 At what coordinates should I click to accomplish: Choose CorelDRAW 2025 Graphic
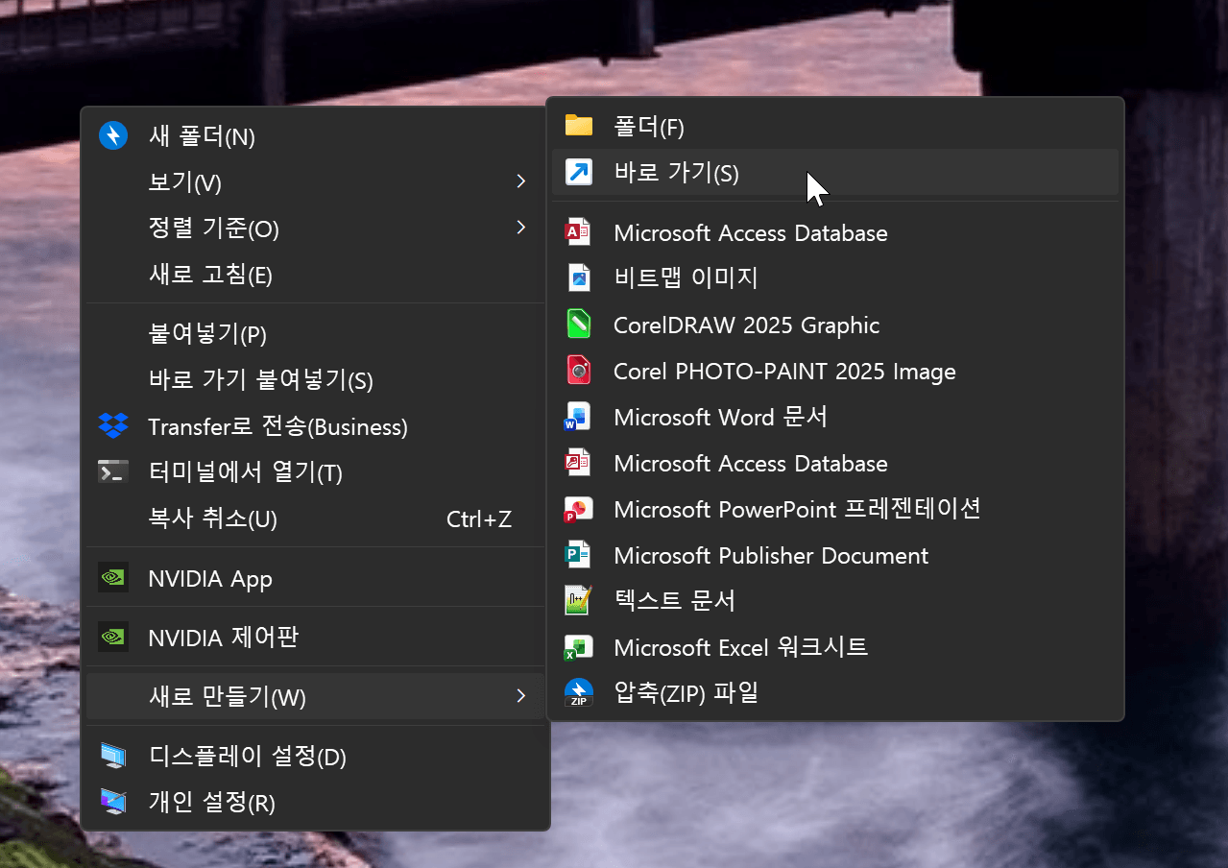tap(835, 325)
